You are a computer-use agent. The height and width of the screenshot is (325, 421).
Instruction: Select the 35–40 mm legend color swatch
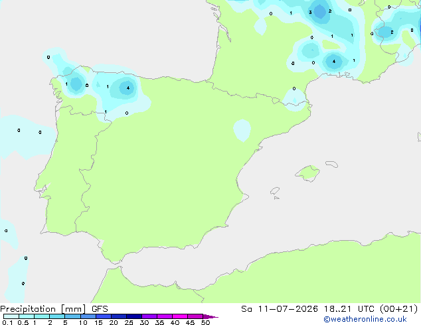165,316
